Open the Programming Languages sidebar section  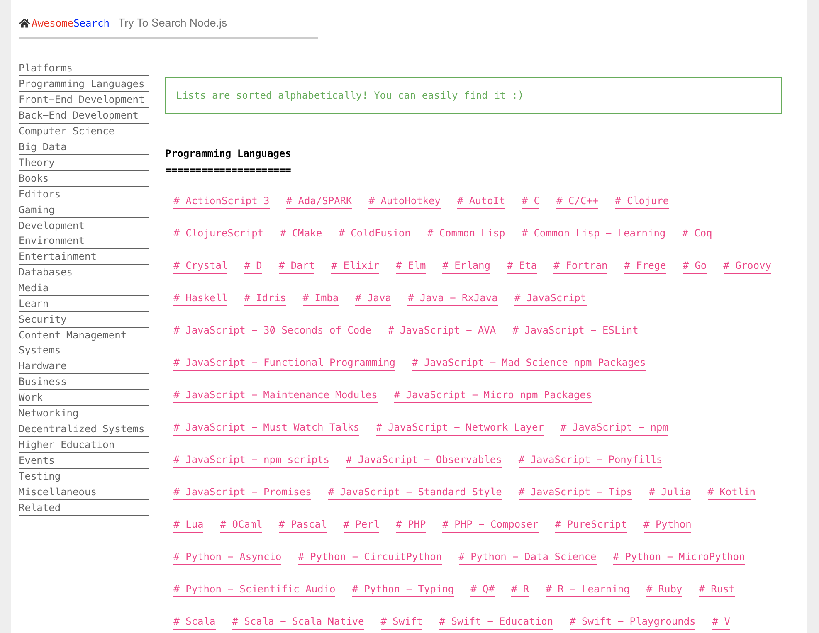[81, 83]
